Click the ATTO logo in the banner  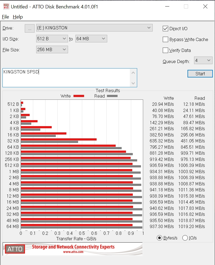[15, 249]
